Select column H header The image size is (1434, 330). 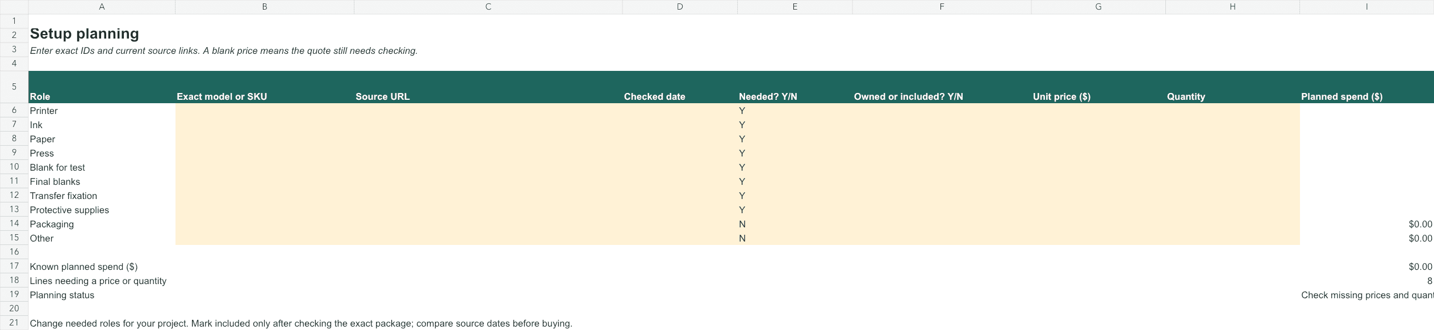point(1232,7)
